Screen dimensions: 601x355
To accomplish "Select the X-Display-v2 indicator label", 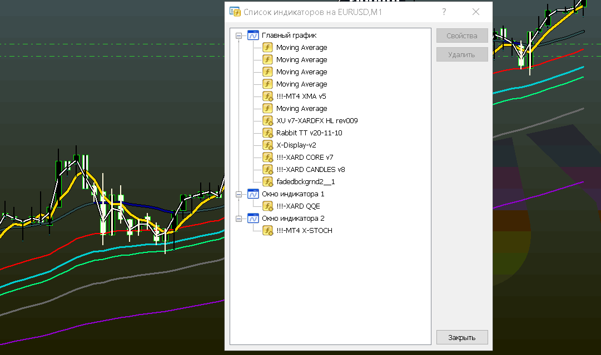I will [x=296, y=145].
